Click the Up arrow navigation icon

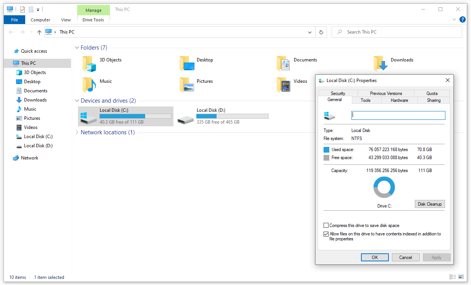pyautogui.click(x=39, y=32)
